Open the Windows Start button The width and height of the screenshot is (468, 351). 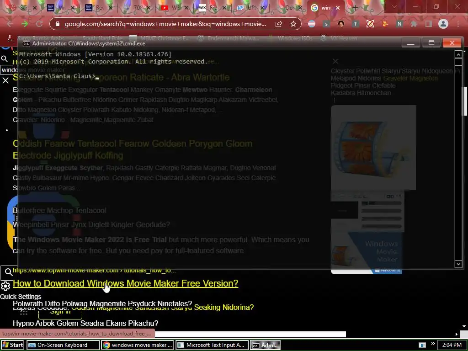12,345
